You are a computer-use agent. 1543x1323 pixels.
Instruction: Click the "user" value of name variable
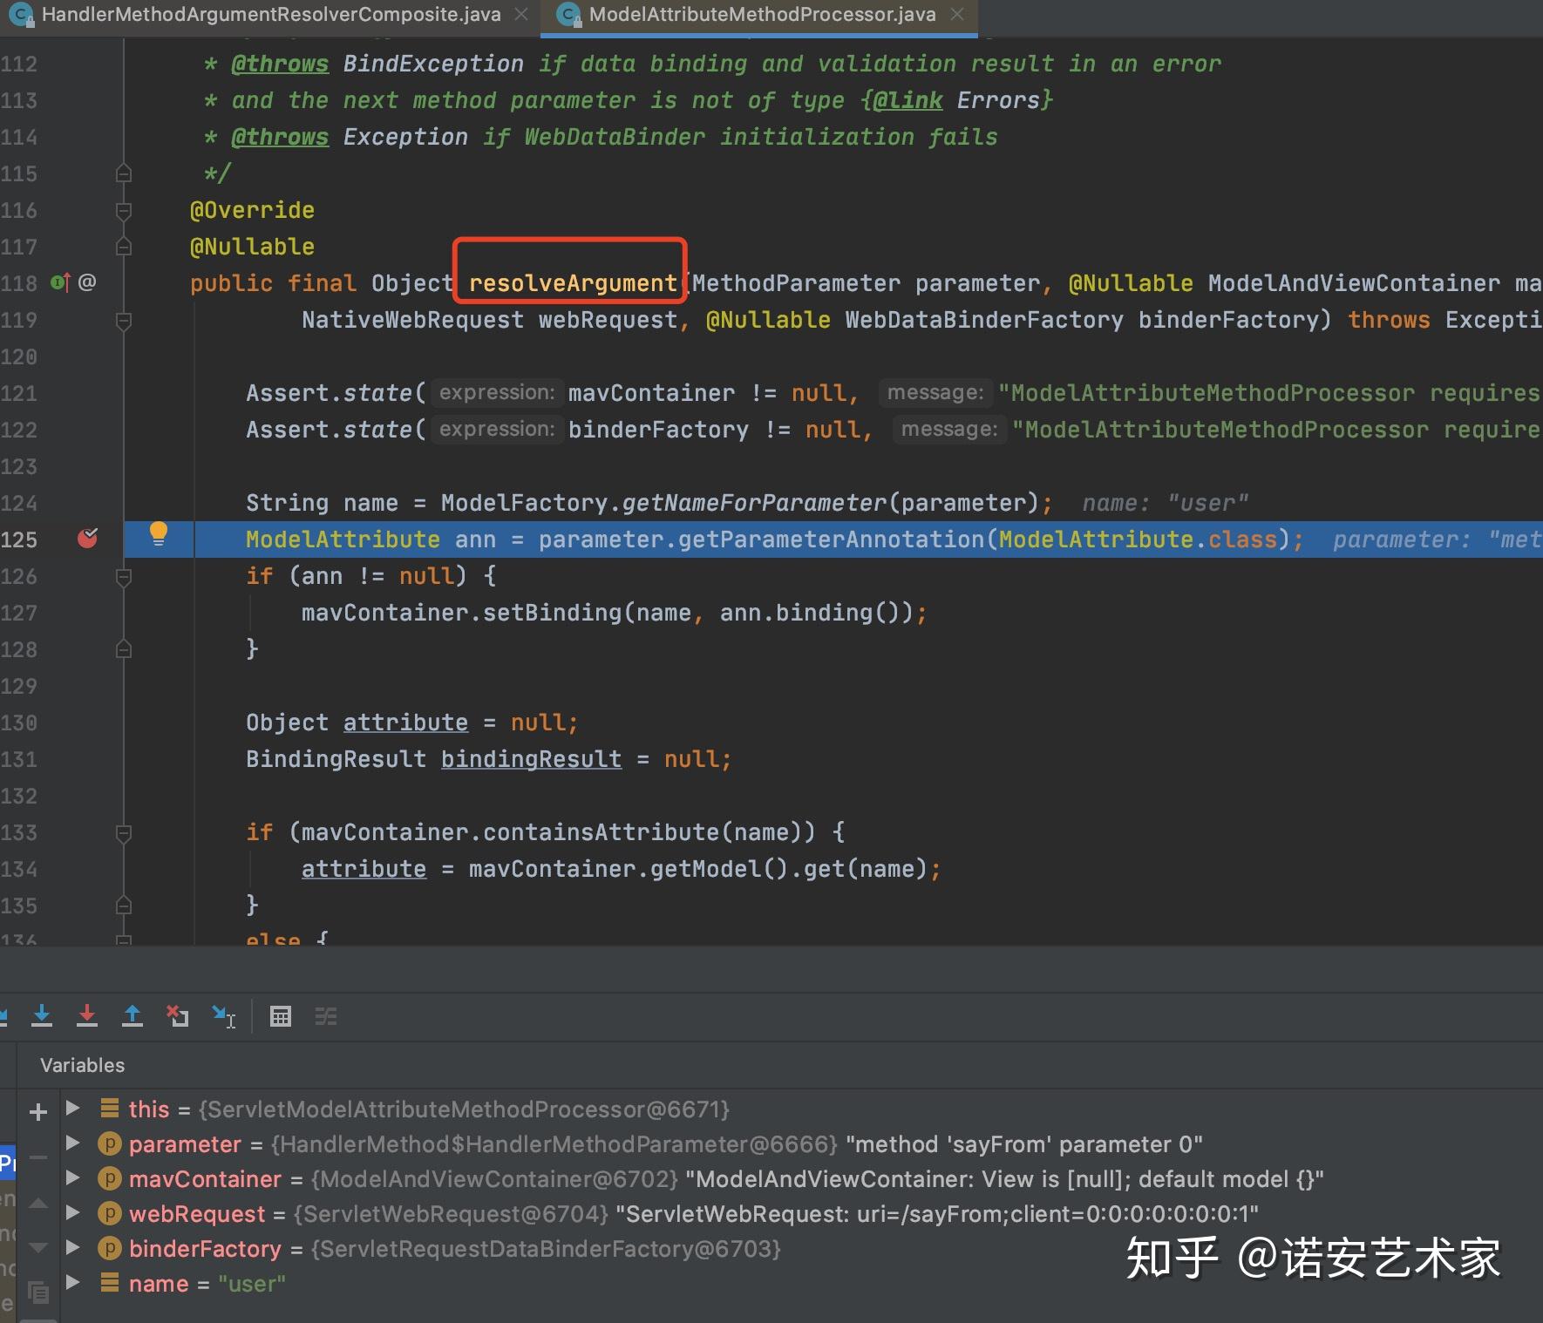(x=251, y=1283)
